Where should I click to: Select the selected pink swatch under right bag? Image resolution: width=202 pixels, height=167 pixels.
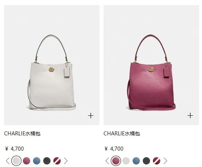116,161
